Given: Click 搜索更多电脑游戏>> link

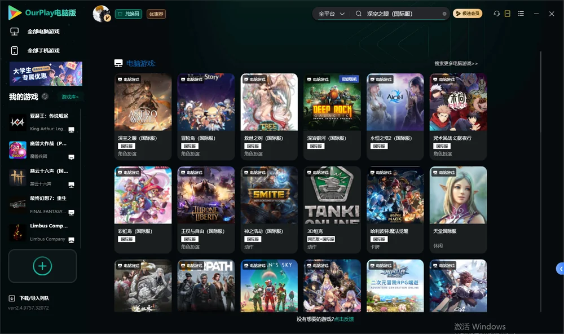Looking at the screenshot, I should click(456, 63).
